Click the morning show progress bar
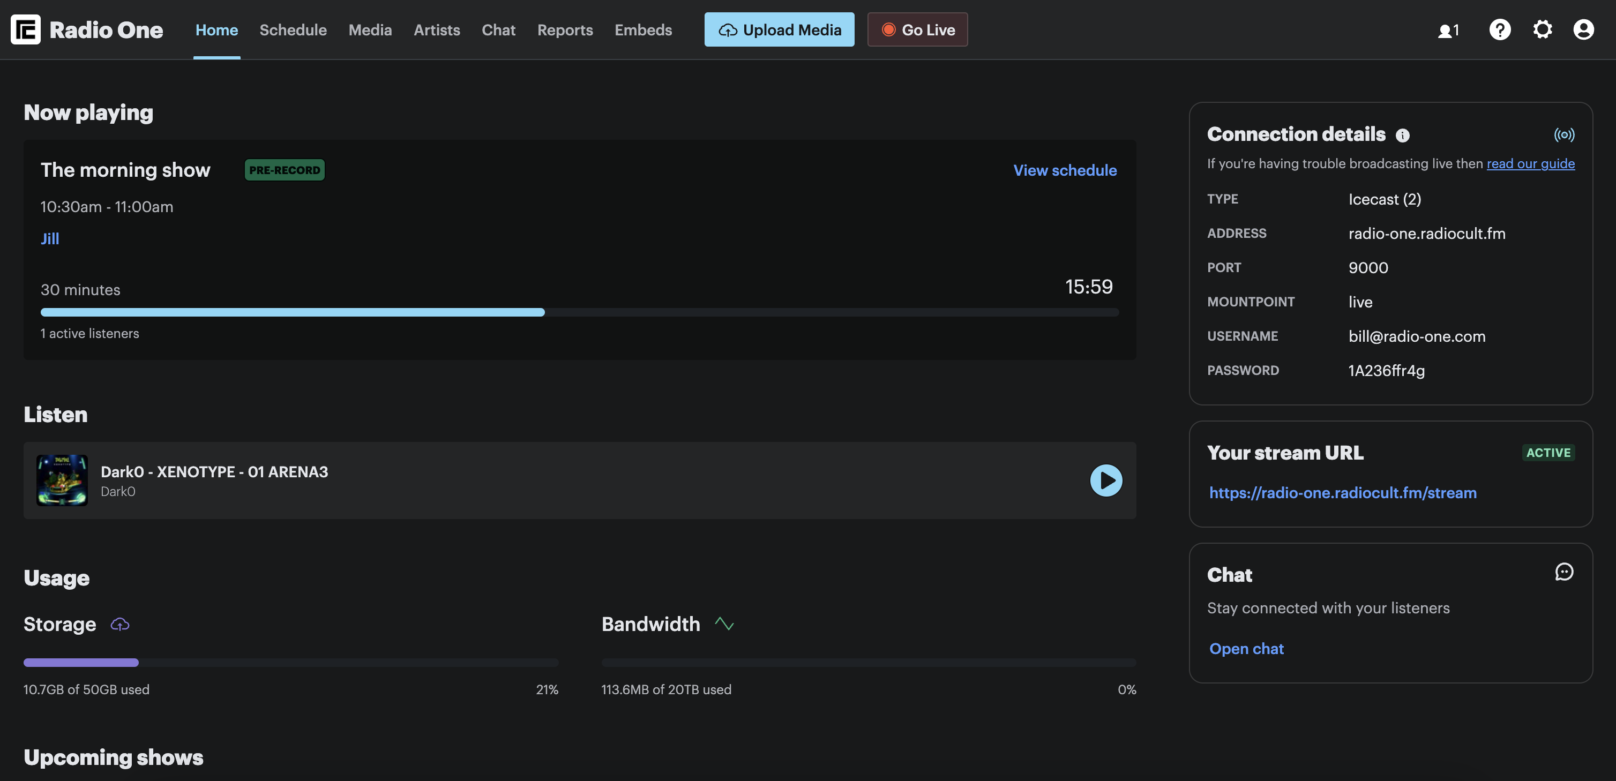Viewport: 1616px width, 781px height. tap(579, 312)
